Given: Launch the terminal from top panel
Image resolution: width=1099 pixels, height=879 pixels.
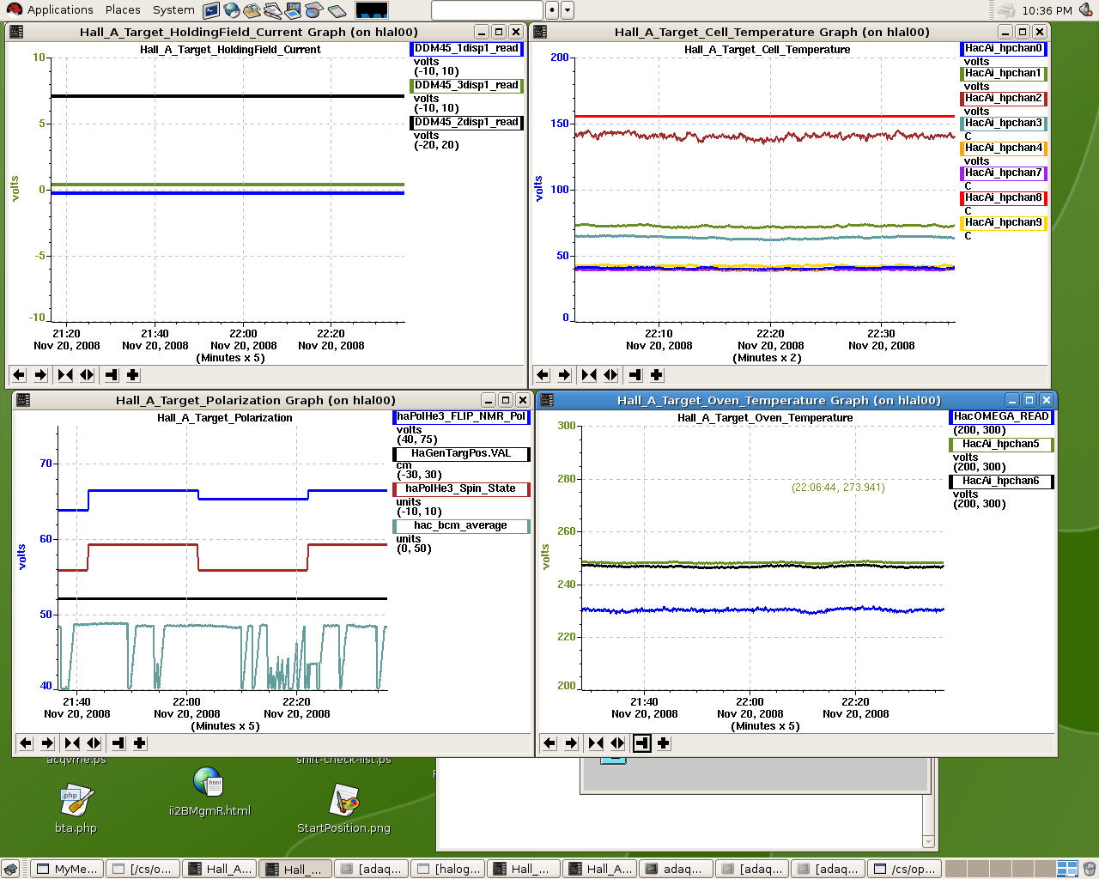Looking at the screenshot, I should (x=211, y=10).
